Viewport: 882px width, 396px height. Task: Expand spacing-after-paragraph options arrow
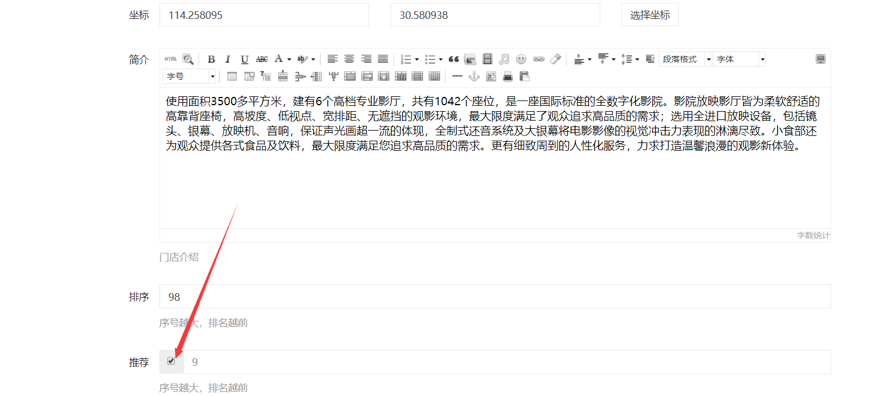click(x=613, y=59)
